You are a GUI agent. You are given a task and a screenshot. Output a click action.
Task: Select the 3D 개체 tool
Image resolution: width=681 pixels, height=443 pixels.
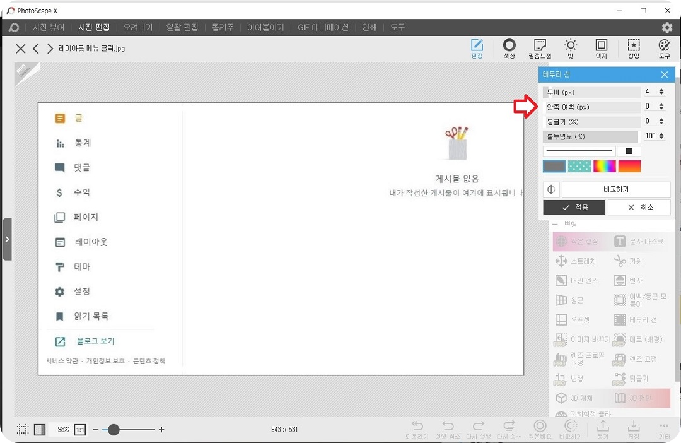point(574,398)
